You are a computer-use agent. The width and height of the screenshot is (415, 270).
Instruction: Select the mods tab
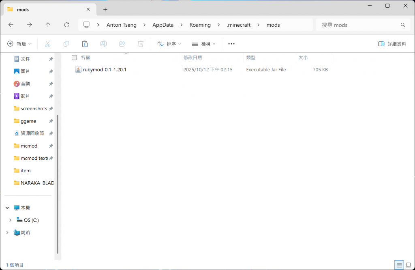[49, 10]
